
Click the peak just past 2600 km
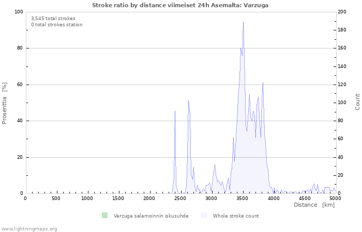[x=188, y=101]
